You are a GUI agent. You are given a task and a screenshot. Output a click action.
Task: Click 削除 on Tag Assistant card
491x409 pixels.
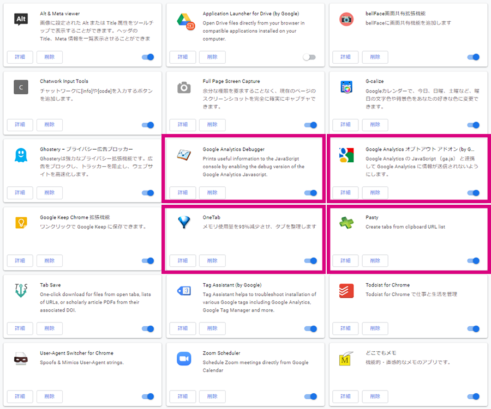212,328
